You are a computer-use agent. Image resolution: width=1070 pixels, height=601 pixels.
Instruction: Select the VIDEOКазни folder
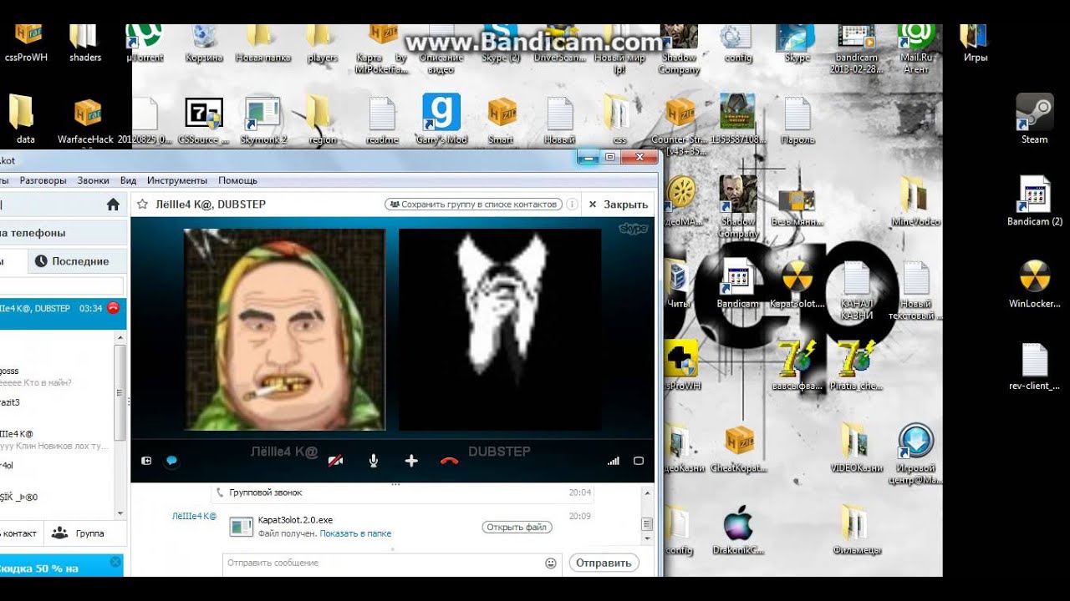[x=856, y=449]
